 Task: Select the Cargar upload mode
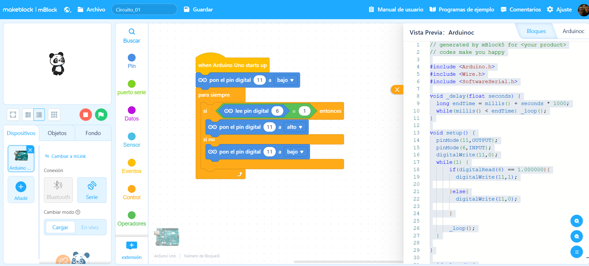[60, 227]
